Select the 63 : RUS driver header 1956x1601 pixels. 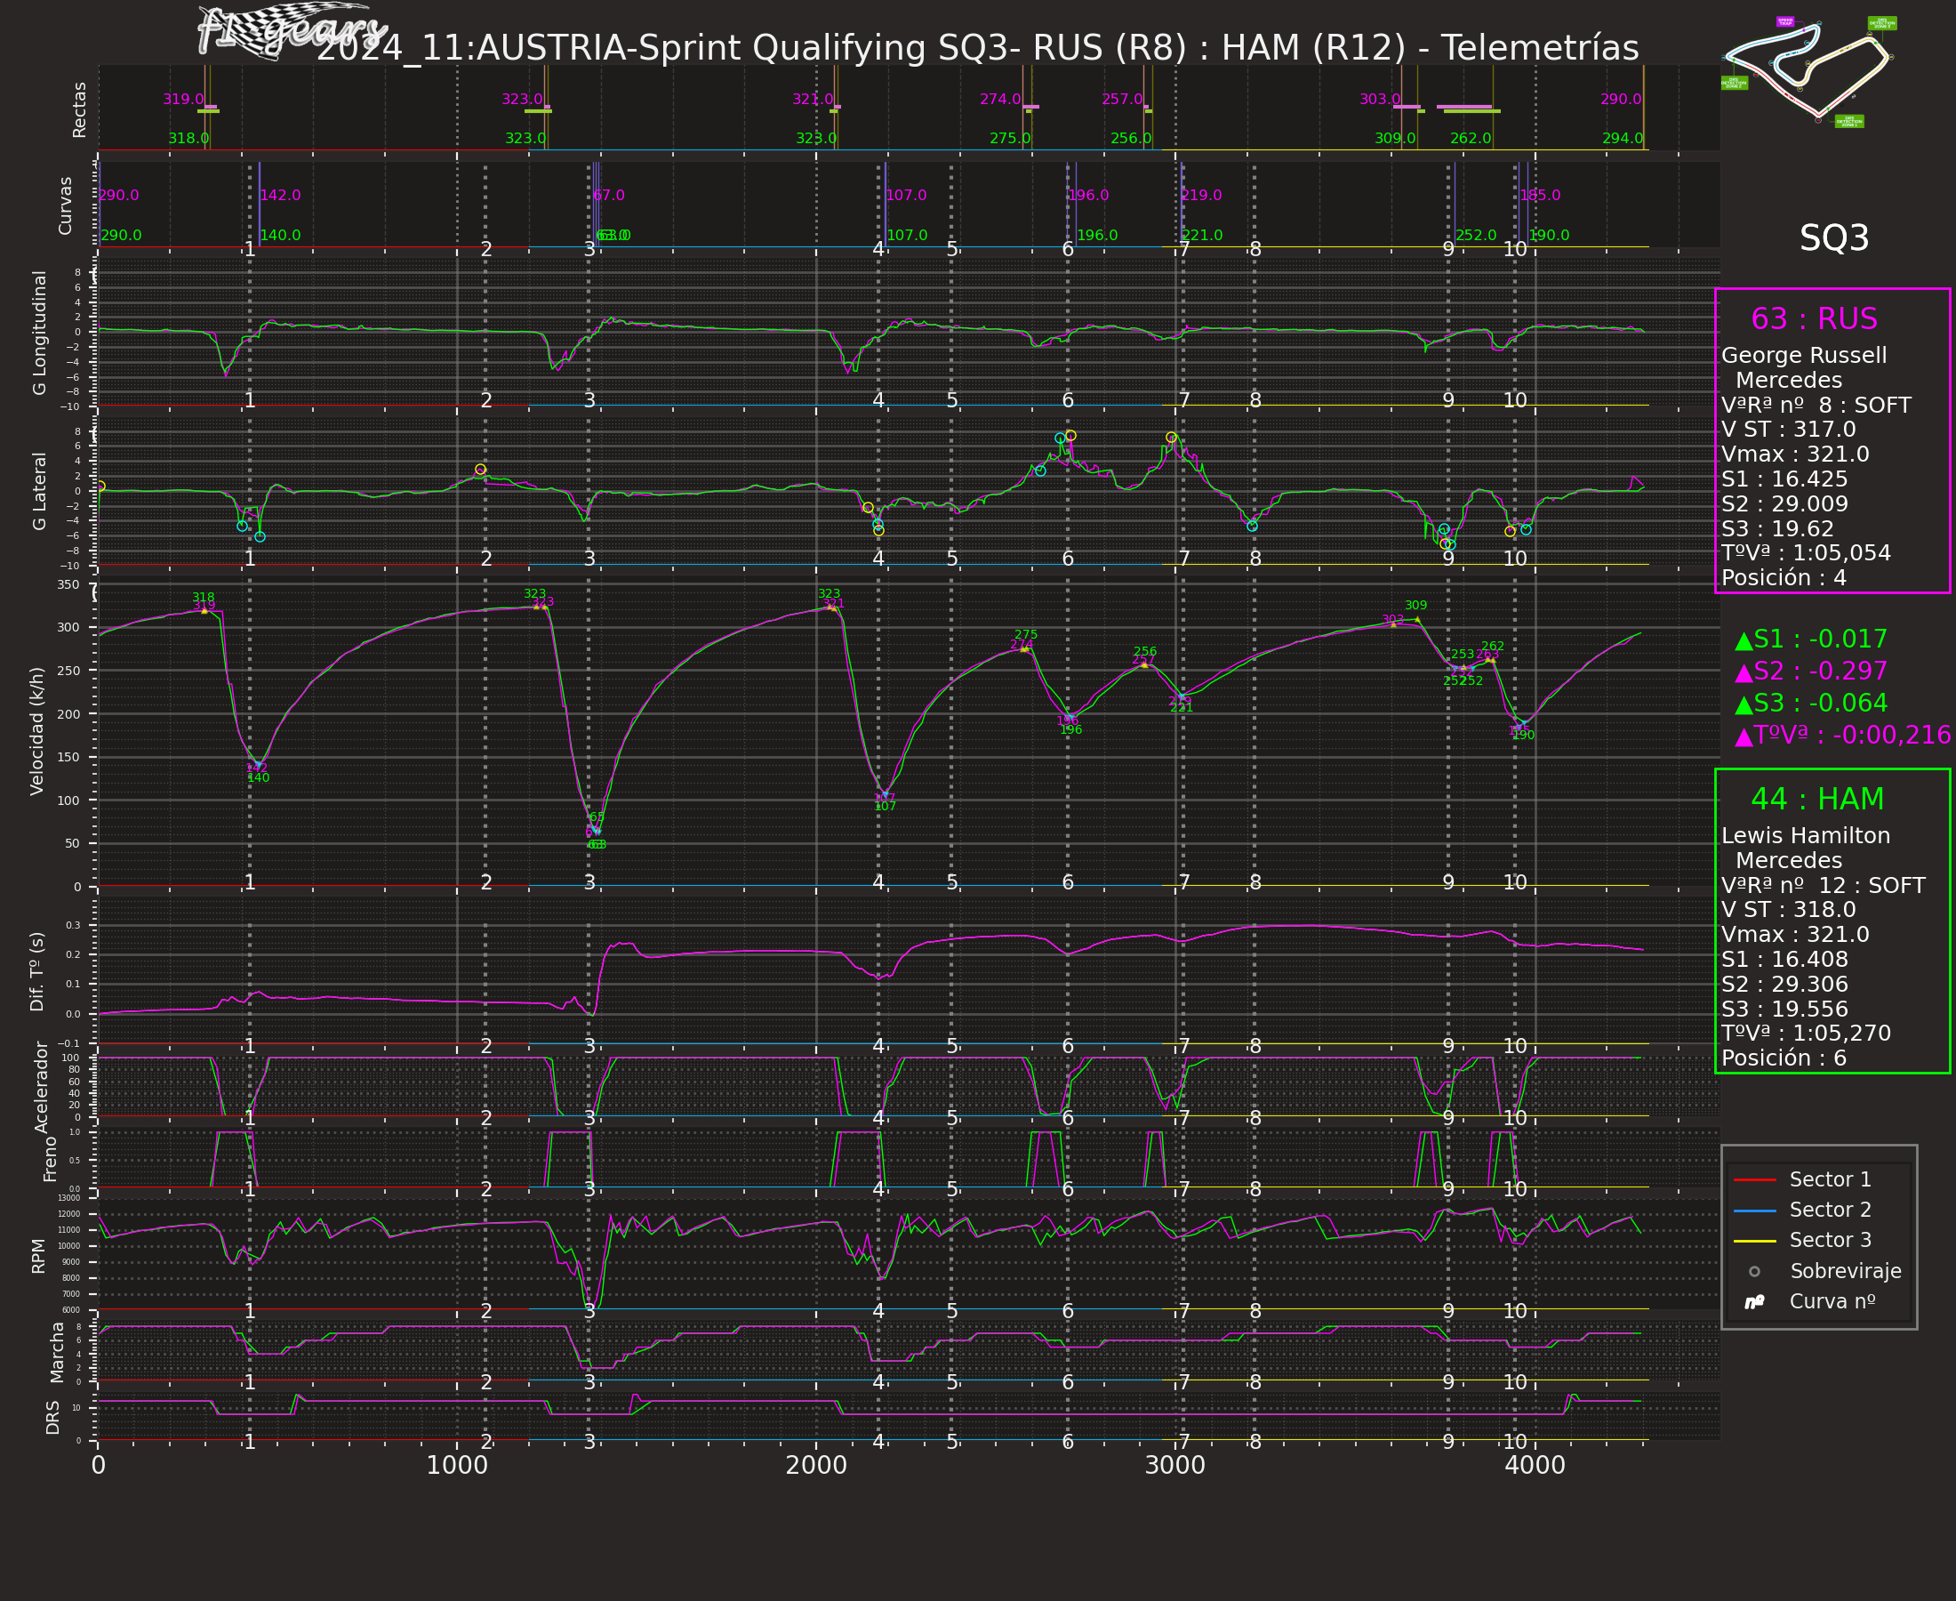[1813, 319]
